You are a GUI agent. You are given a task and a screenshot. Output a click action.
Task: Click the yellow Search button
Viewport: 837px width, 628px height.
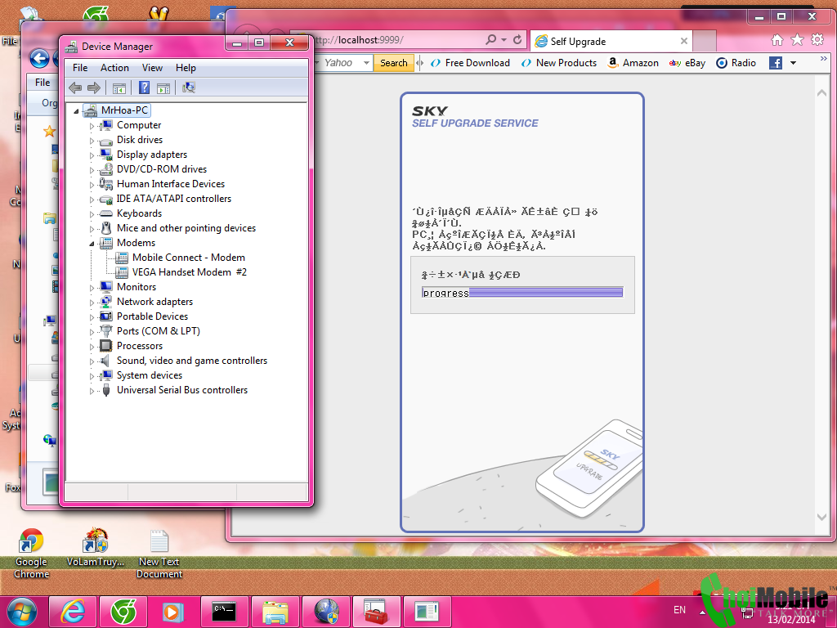tap(393, 63)
